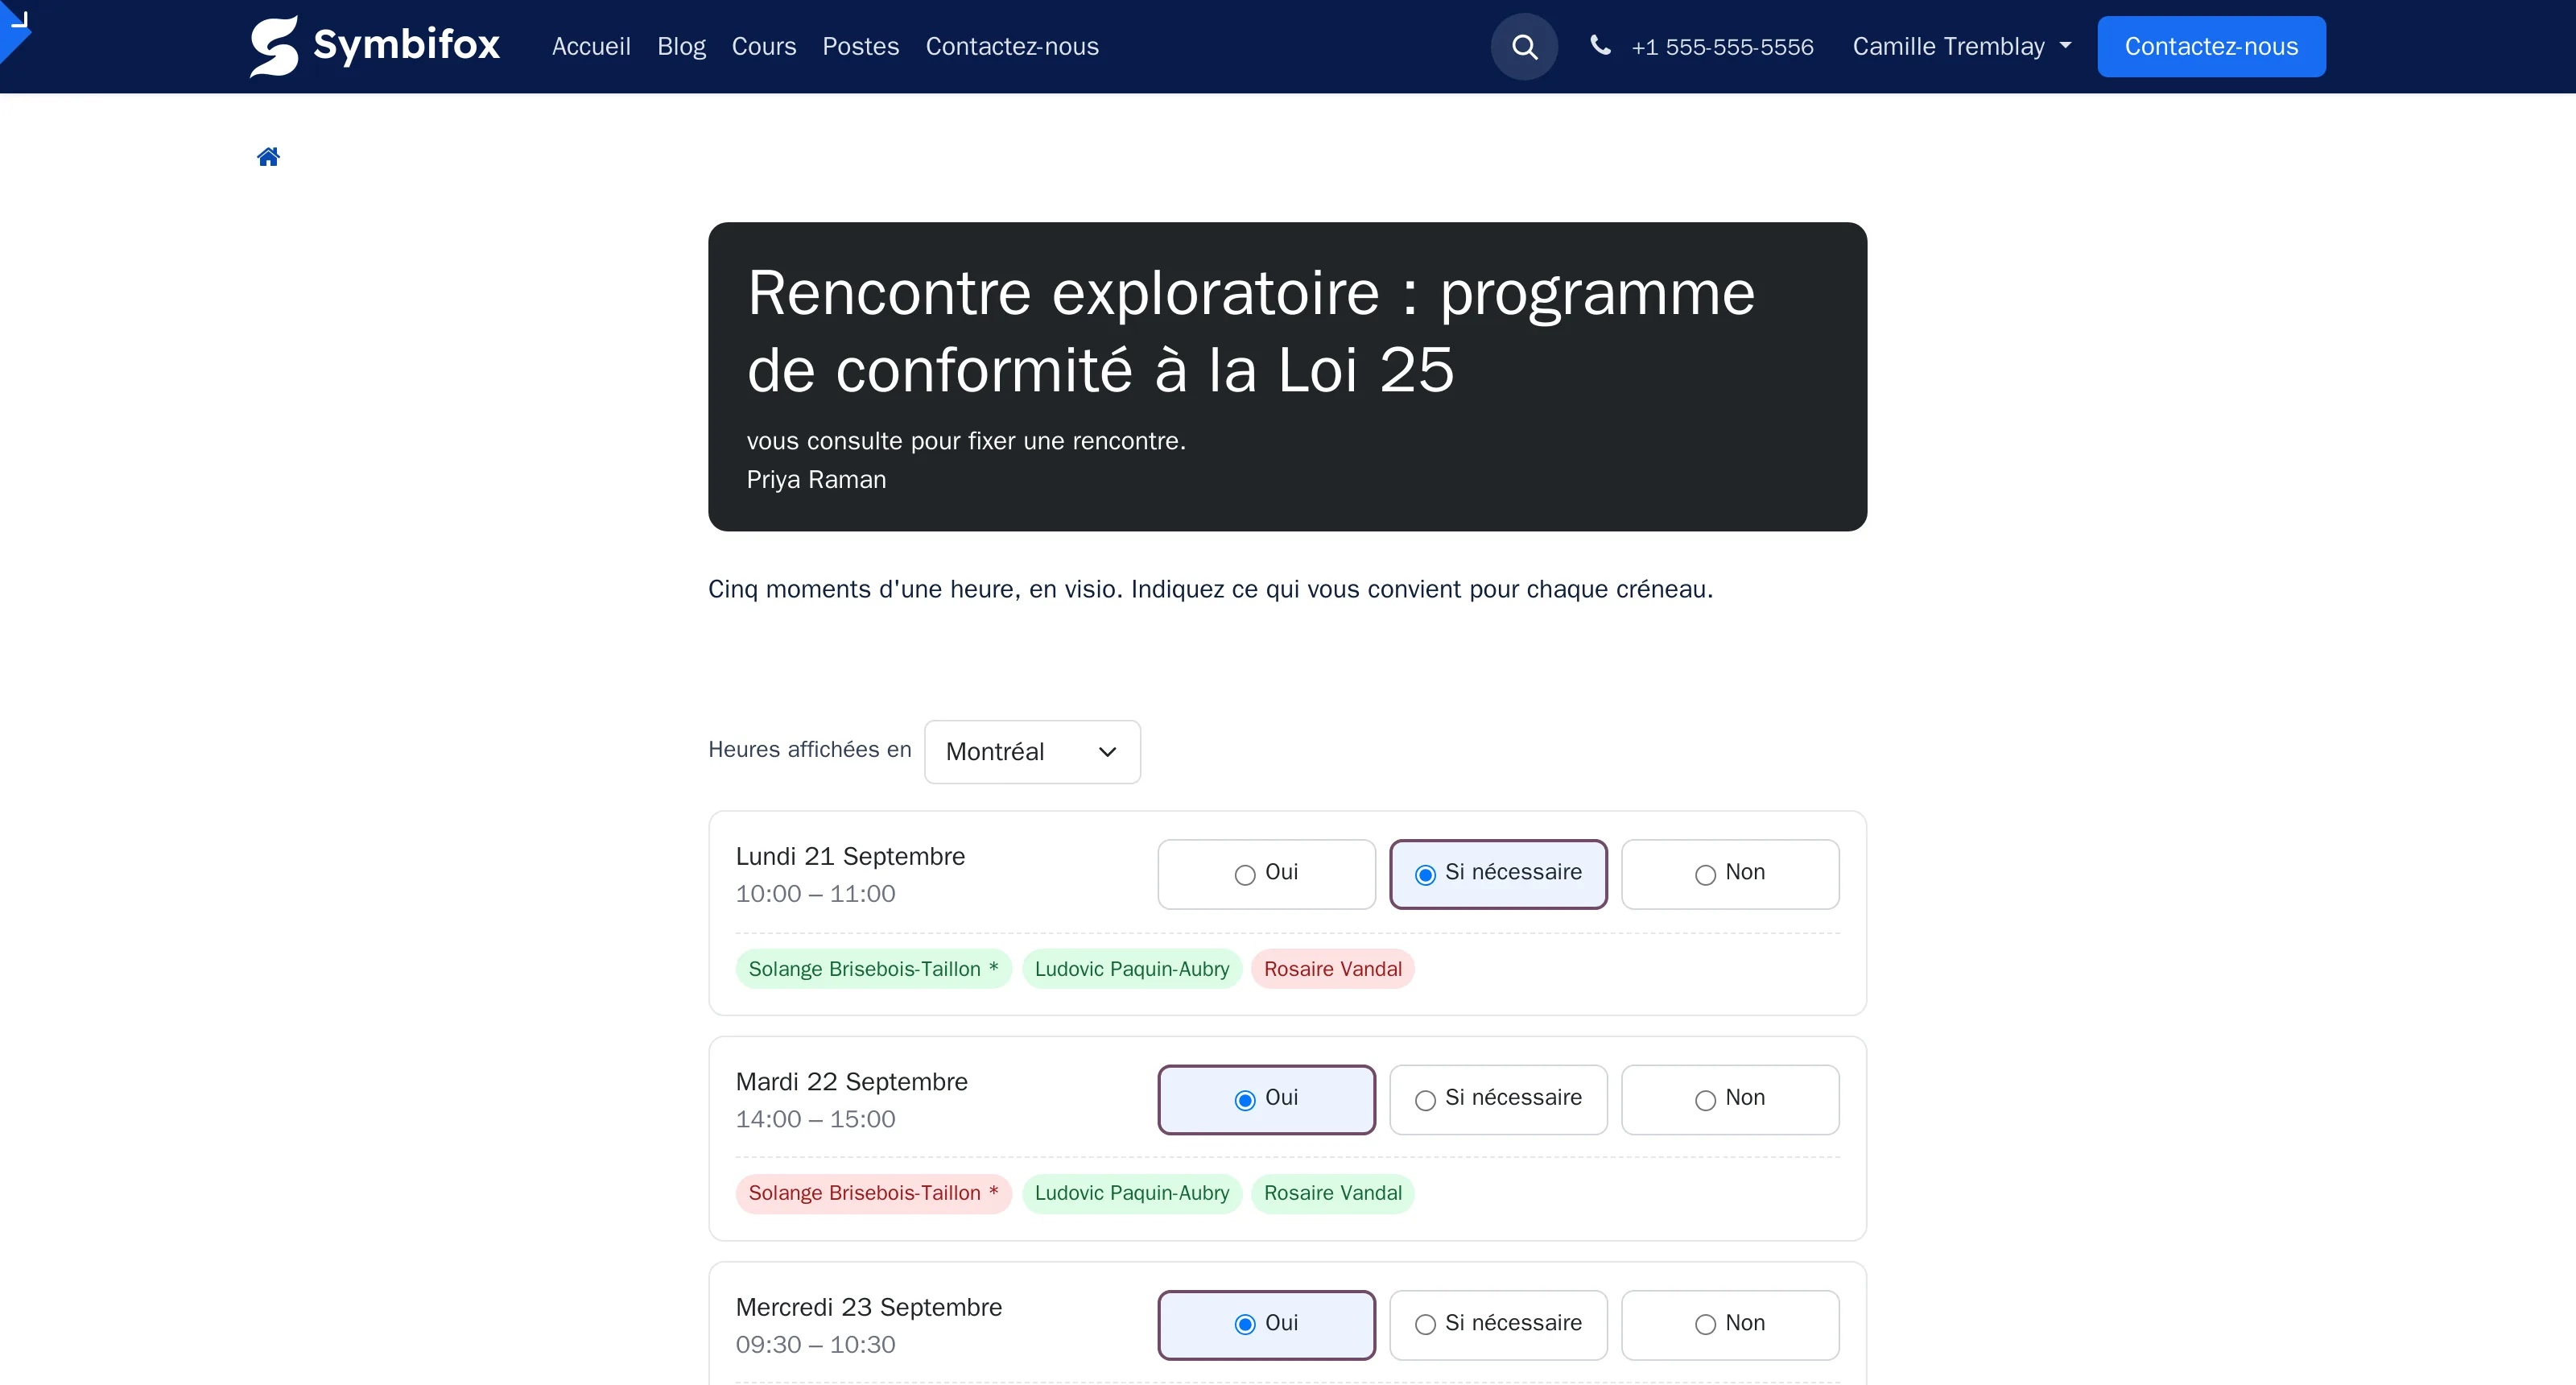Select Si nécessaire for Lundi 21 Septembre

(1498, 874)
